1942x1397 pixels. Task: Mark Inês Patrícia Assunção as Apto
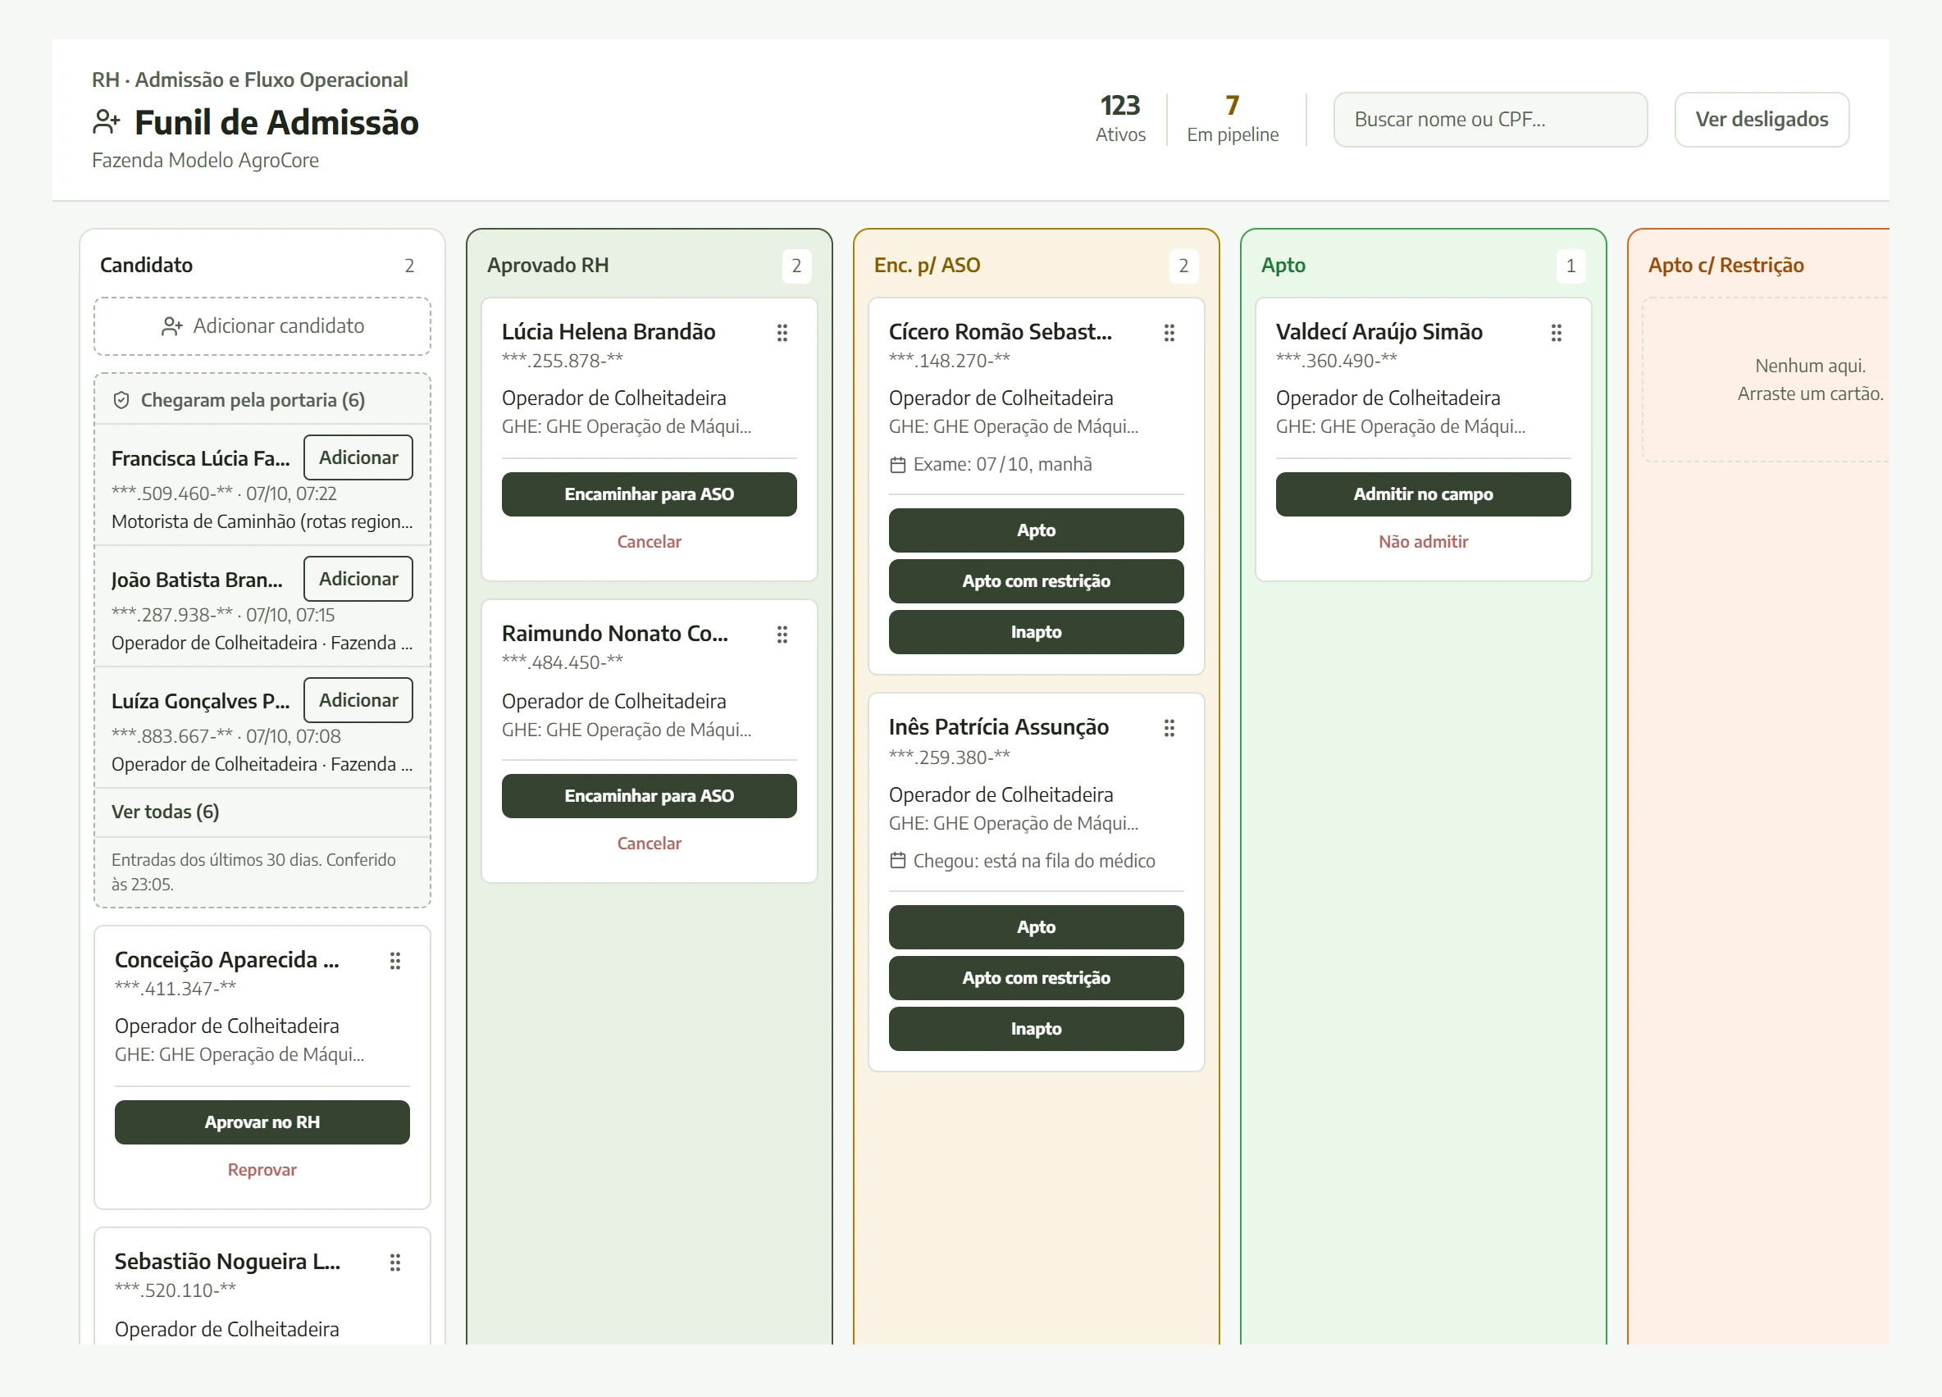[1036, 927]
